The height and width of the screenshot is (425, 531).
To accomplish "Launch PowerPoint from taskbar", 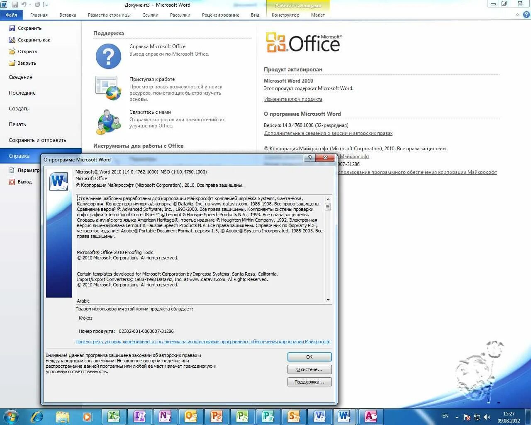I will tap(216, 416).
